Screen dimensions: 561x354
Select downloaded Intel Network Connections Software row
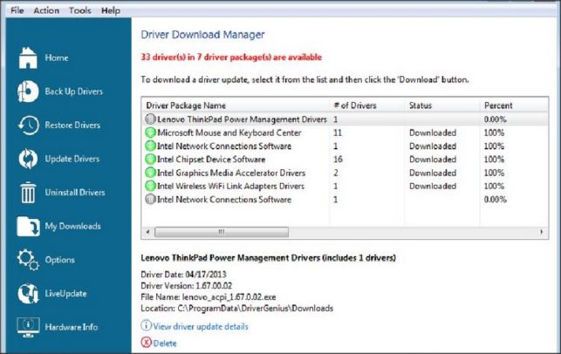click(x=345, y=146)
